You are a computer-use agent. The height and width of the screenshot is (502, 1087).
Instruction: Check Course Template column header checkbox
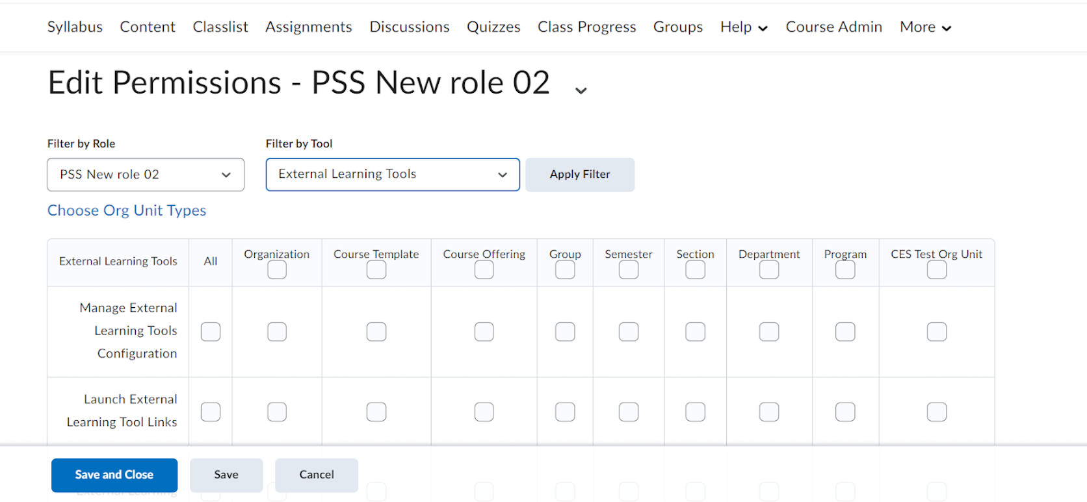[376, 270]
